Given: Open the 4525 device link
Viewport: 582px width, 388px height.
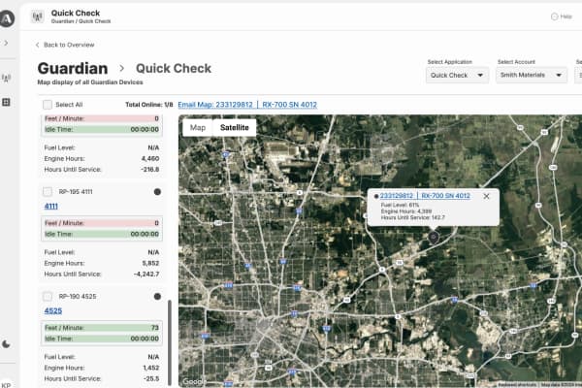Looking at the screenshot, I should (53, 310).
